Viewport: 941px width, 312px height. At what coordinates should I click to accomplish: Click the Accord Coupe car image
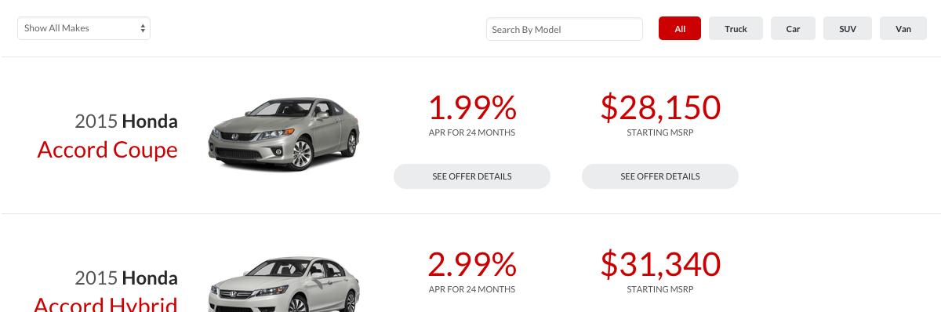tap(284, 134)
